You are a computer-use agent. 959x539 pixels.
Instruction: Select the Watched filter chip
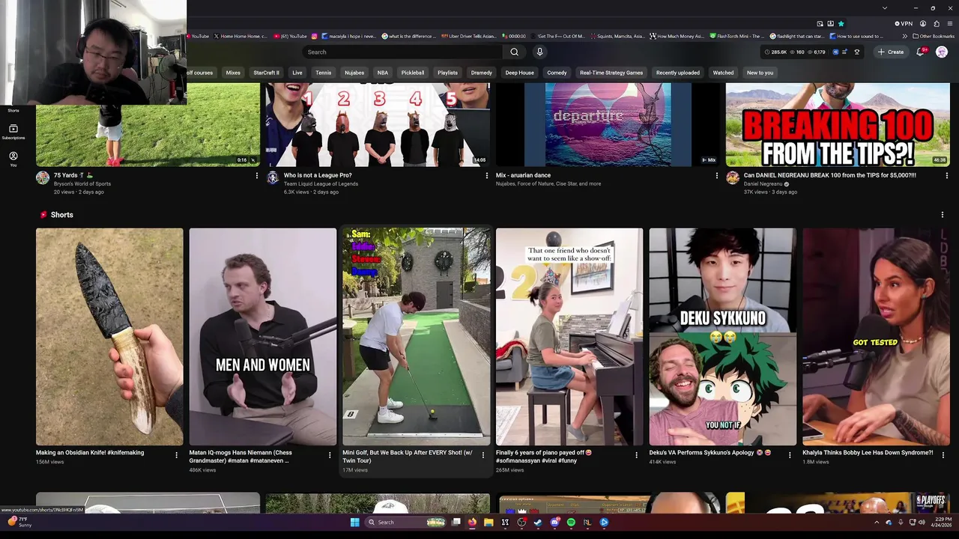(x=723, y=73)
